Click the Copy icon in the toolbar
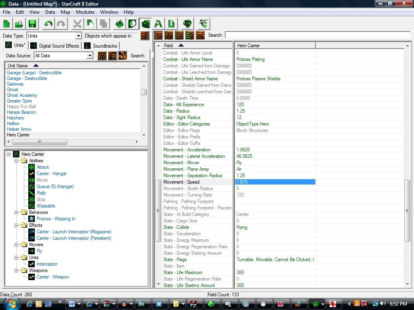 90,24
